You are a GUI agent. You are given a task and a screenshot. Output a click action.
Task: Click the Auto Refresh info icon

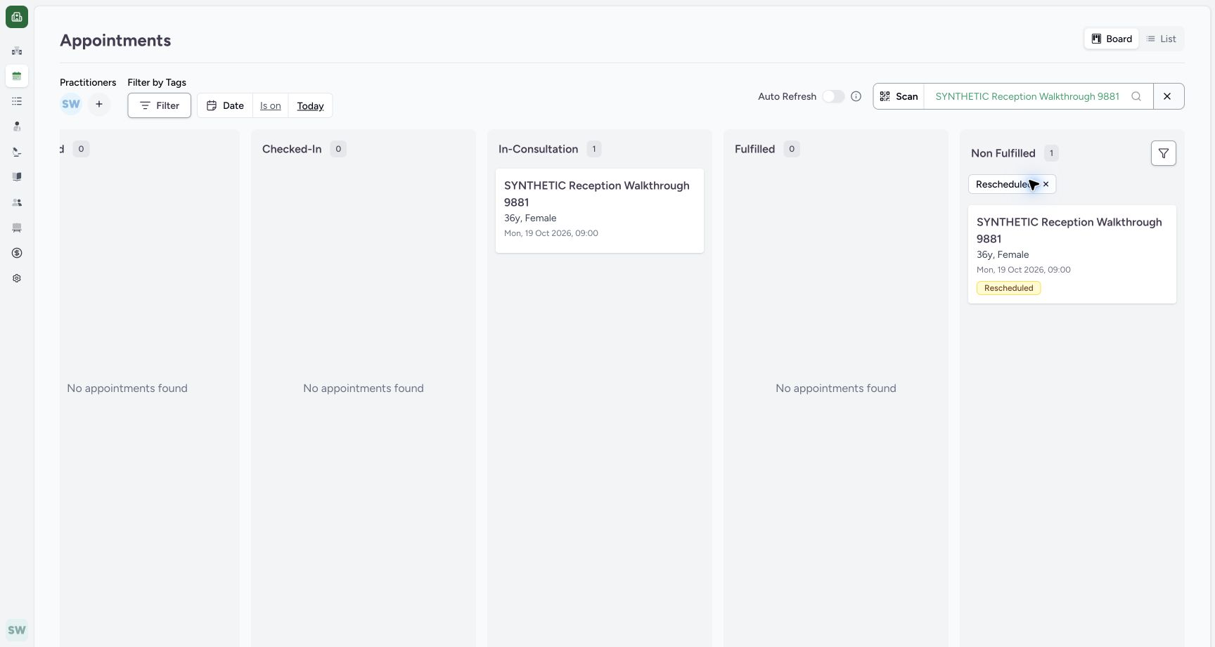pyautogui.click(x=856, y=96)
